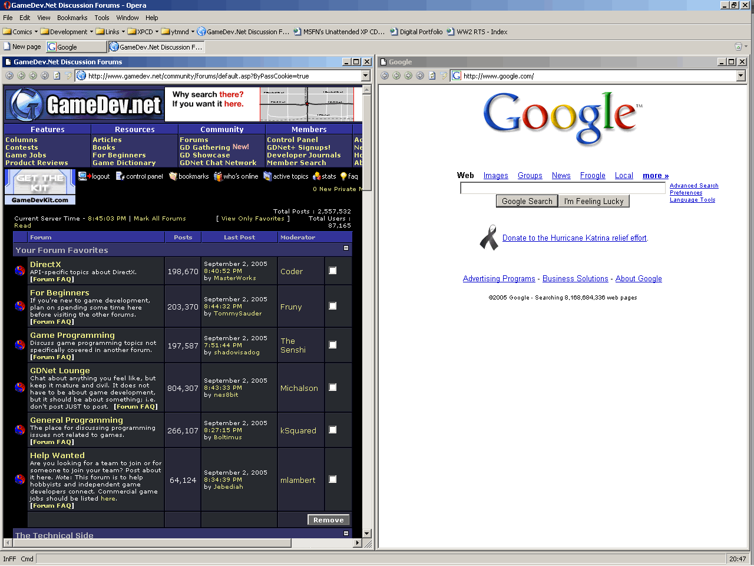Open the Google address bar dropdown
Screen dimensions: 754x566
(x=741, y=75)
